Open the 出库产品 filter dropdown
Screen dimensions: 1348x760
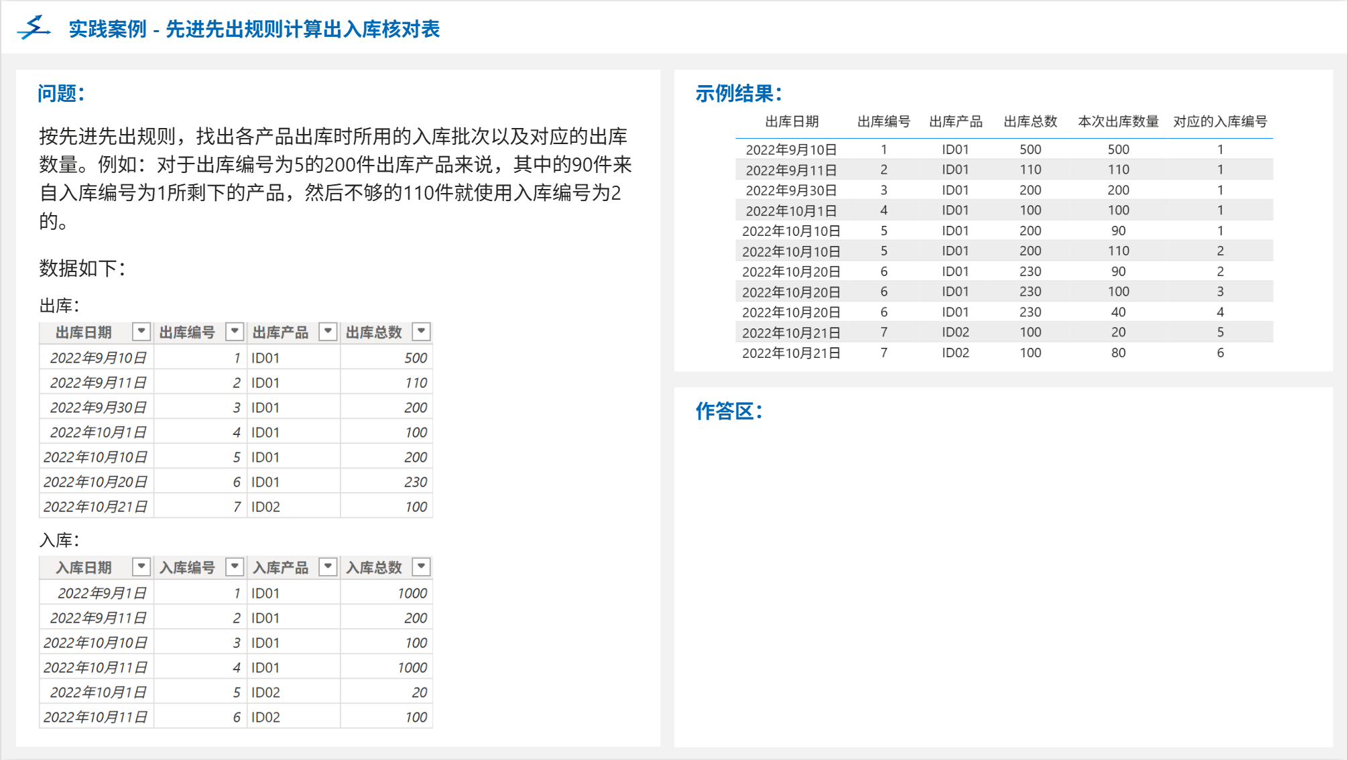click(x=327, y=331)
